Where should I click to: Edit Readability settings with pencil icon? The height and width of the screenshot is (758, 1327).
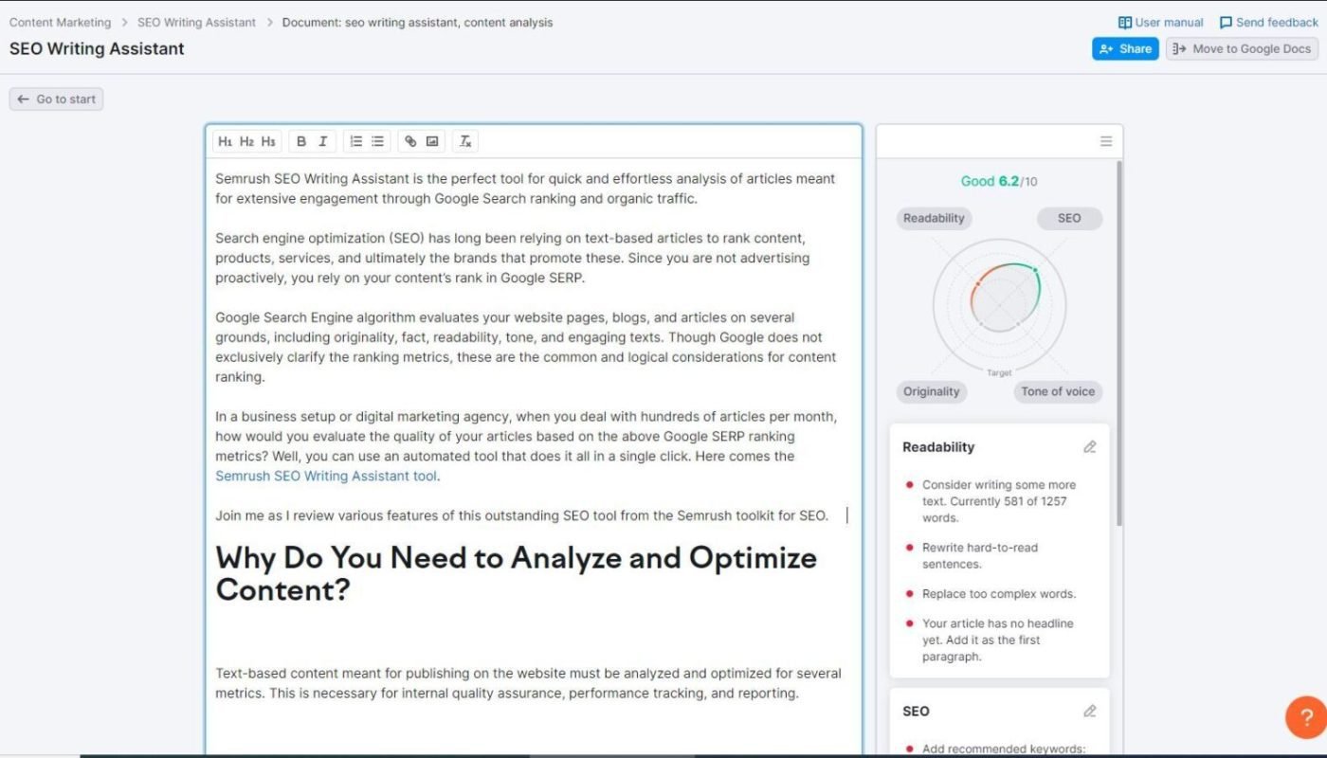pos(1090,447)
